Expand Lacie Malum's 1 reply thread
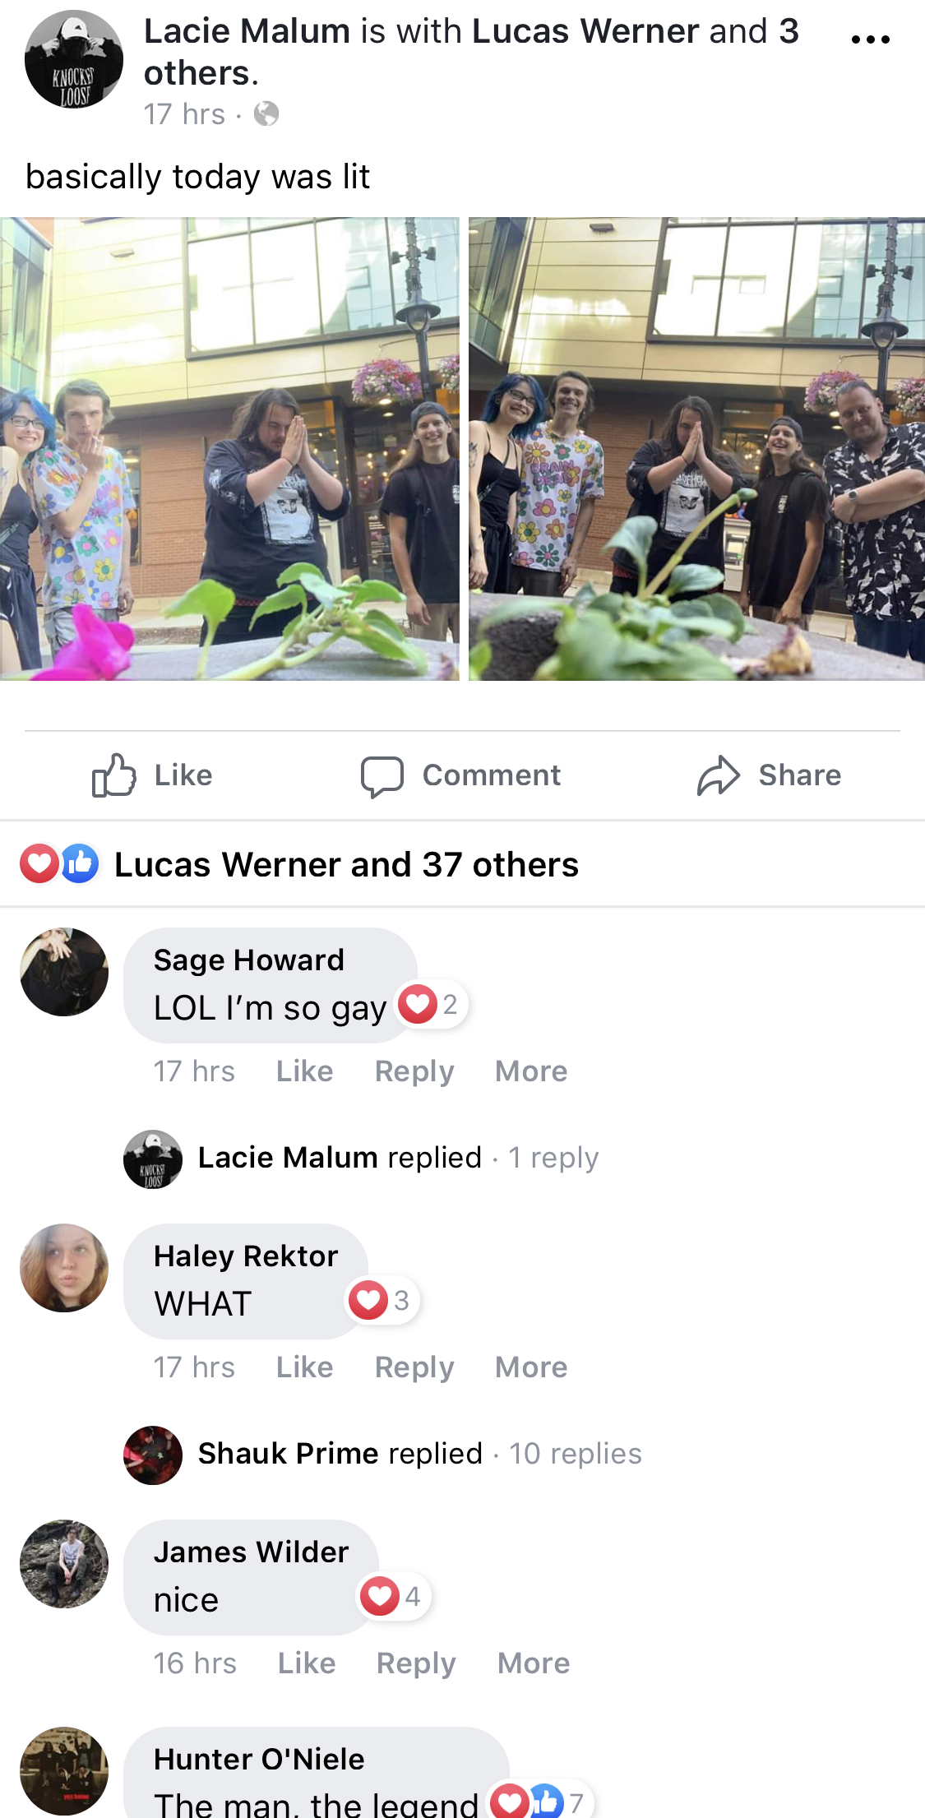Screen dimensions: 925x1818 click(399, 1158)
